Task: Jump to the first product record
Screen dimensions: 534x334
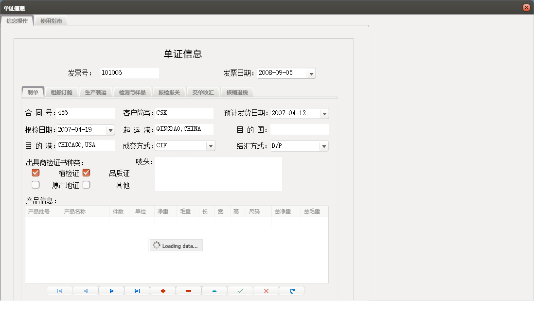Action: 59,290
